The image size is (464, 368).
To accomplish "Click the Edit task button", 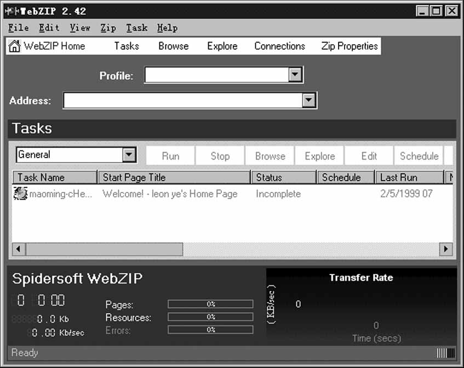I will [369, 156].
